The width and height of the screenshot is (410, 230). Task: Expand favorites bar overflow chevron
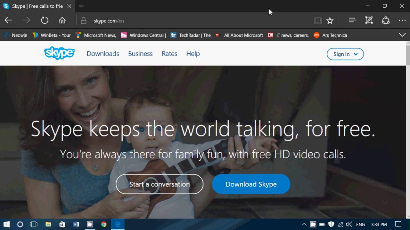point(402,35)
